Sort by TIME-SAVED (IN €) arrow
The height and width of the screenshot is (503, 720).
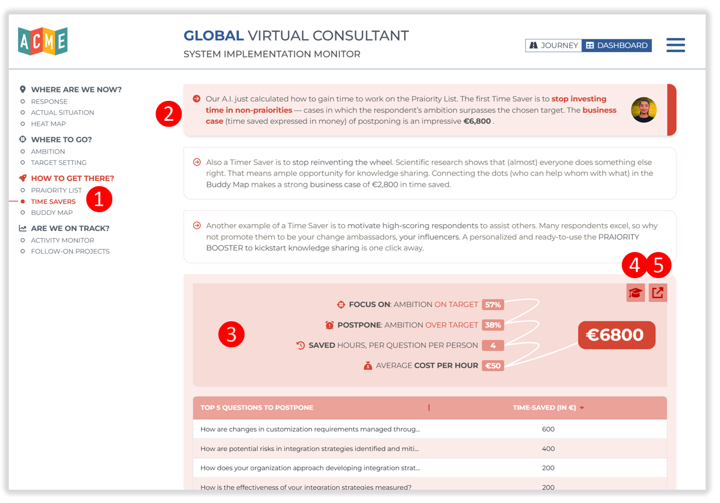pyautogui.click(x=582, y=408)
